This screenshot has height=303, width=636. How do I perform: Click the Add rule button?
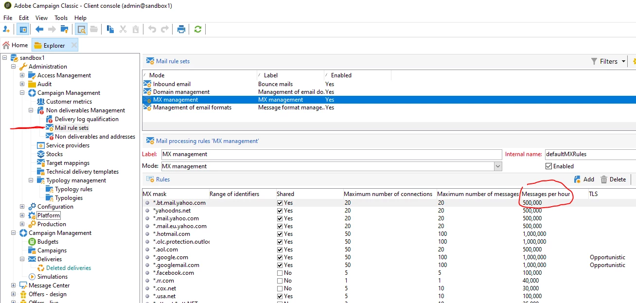coord(584,179)
